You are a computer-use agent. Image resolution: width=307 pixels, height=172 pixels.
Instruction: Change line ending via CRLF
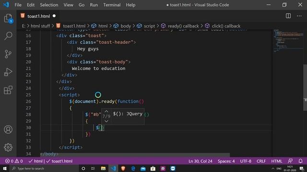(261, 161)
